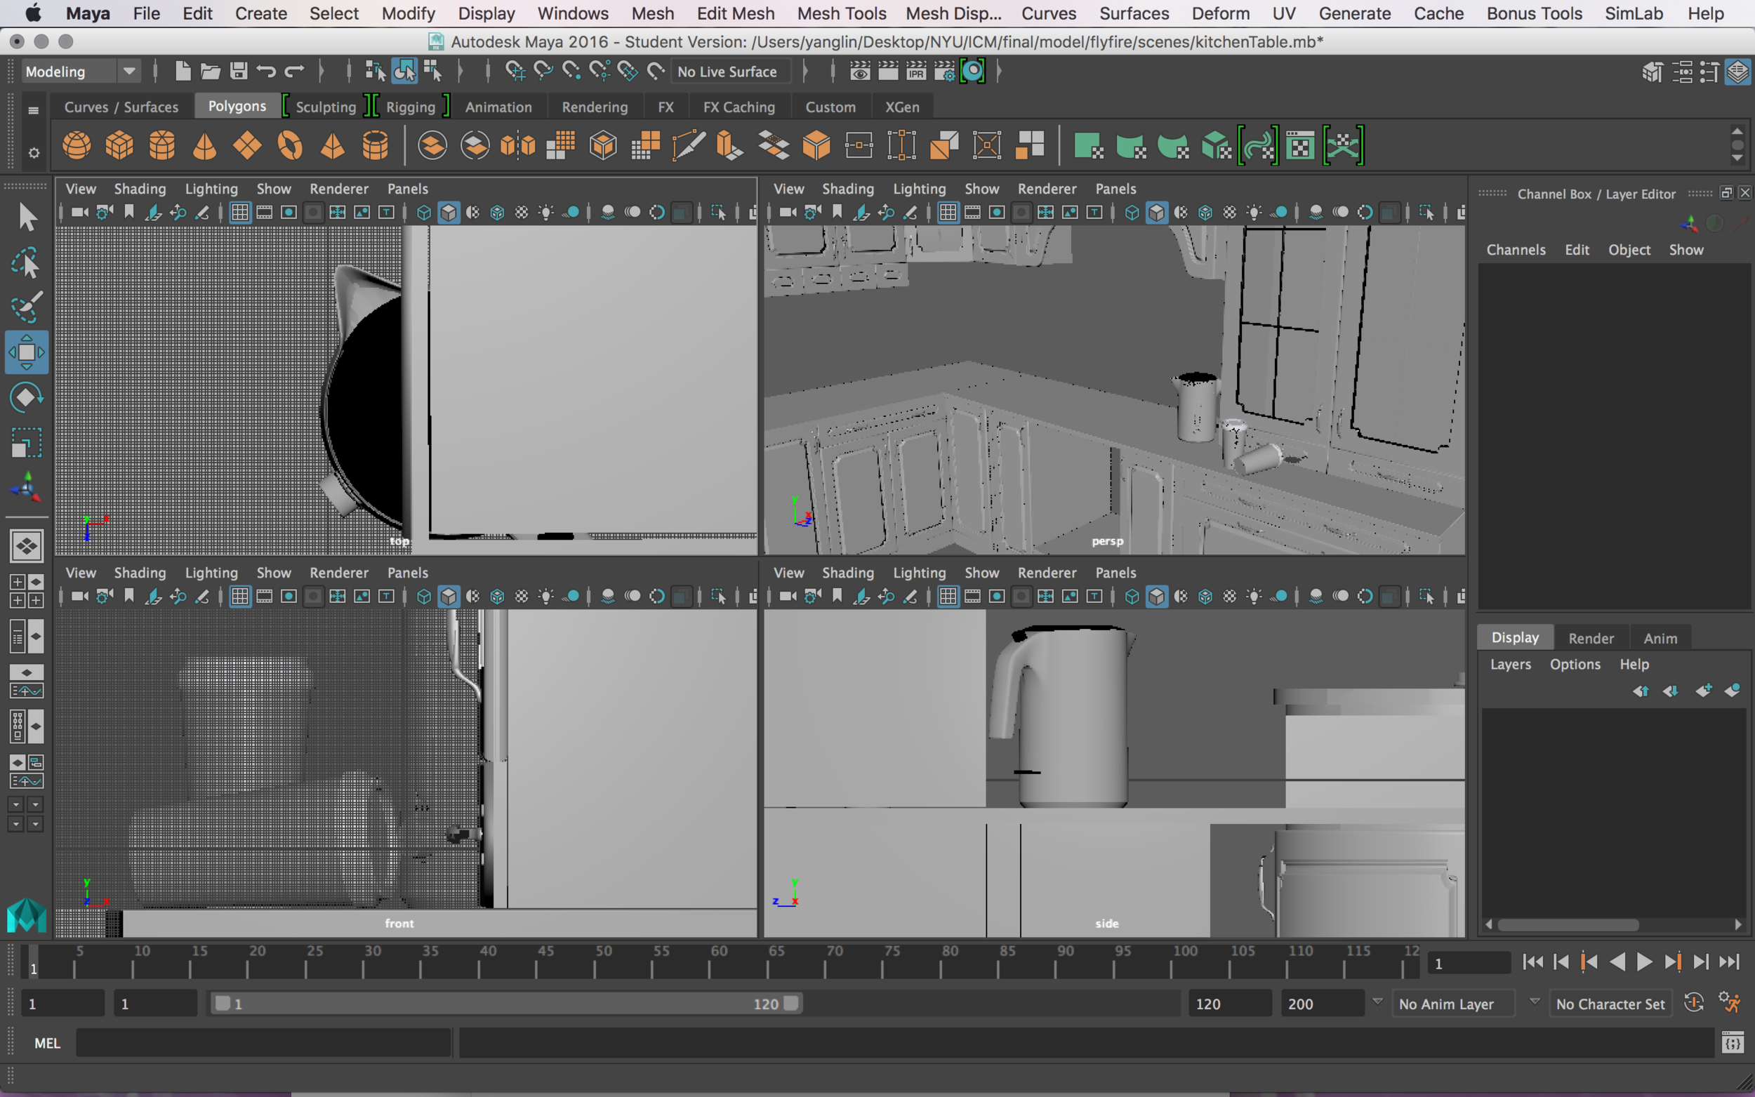Click the time slider at frame 60
This screenshot has width=1755, height=1097.
point(709,962)
